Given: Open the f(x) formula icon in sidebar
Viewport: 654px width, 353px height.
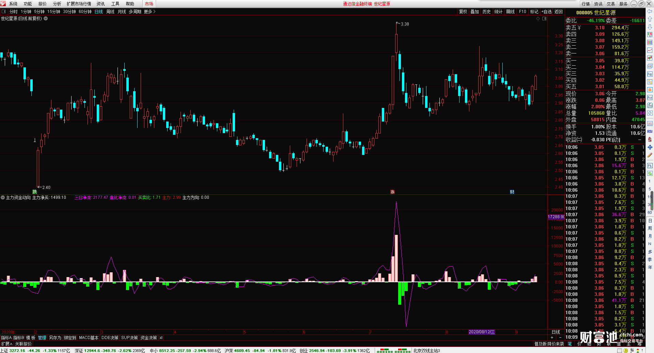Looking at the screenshot, I should coord(650,106).
